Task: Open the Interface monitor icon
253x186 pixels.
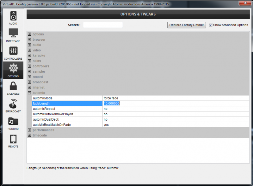Action: coord(13,33)
